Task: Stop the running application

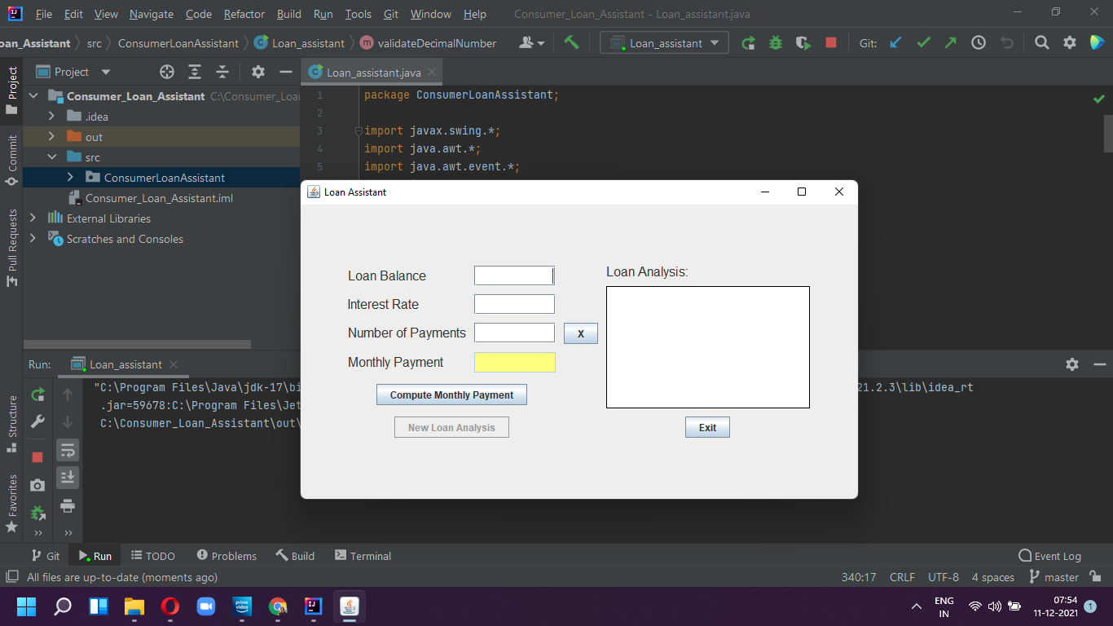Action: pyautogui.click(x=829, y=42)
